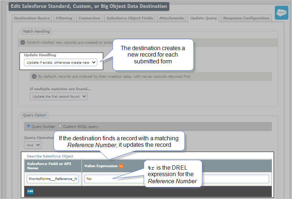Click the Add button
The width and height of the screenshot is (292, 199).
pos(30,191)
